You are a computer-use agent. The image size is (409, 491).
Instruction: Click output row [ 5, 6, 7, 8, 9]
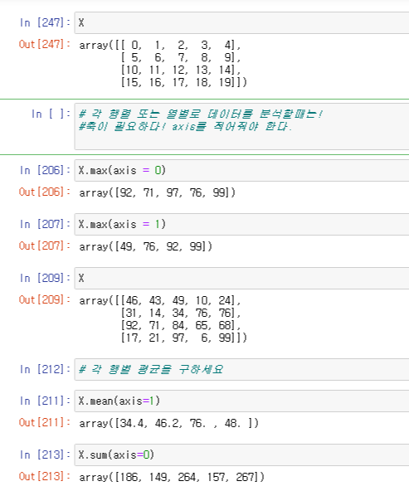[x=181, y=57]
